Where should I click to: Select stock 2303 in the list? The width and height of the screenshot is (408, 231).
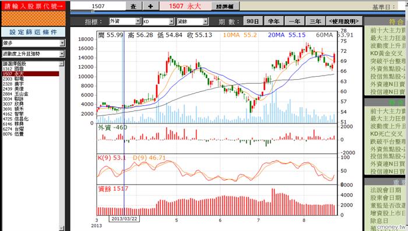pos(31,79)
